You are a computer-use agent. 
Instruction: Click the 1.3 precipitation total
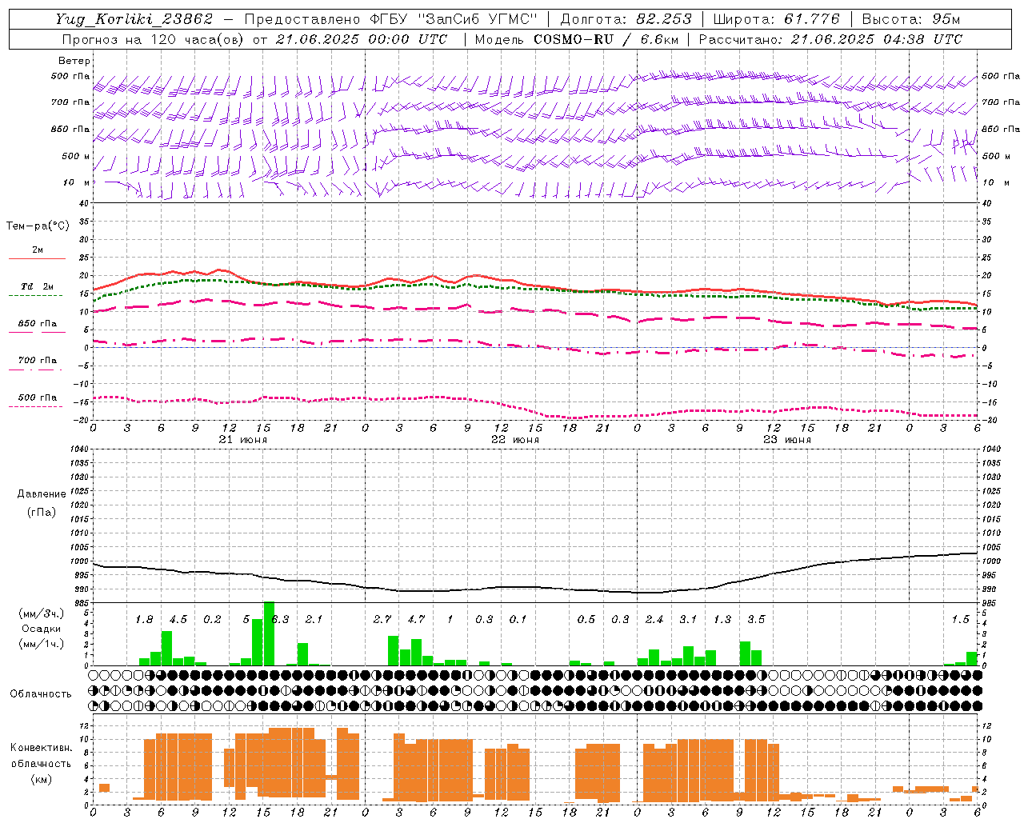(722, 619)
